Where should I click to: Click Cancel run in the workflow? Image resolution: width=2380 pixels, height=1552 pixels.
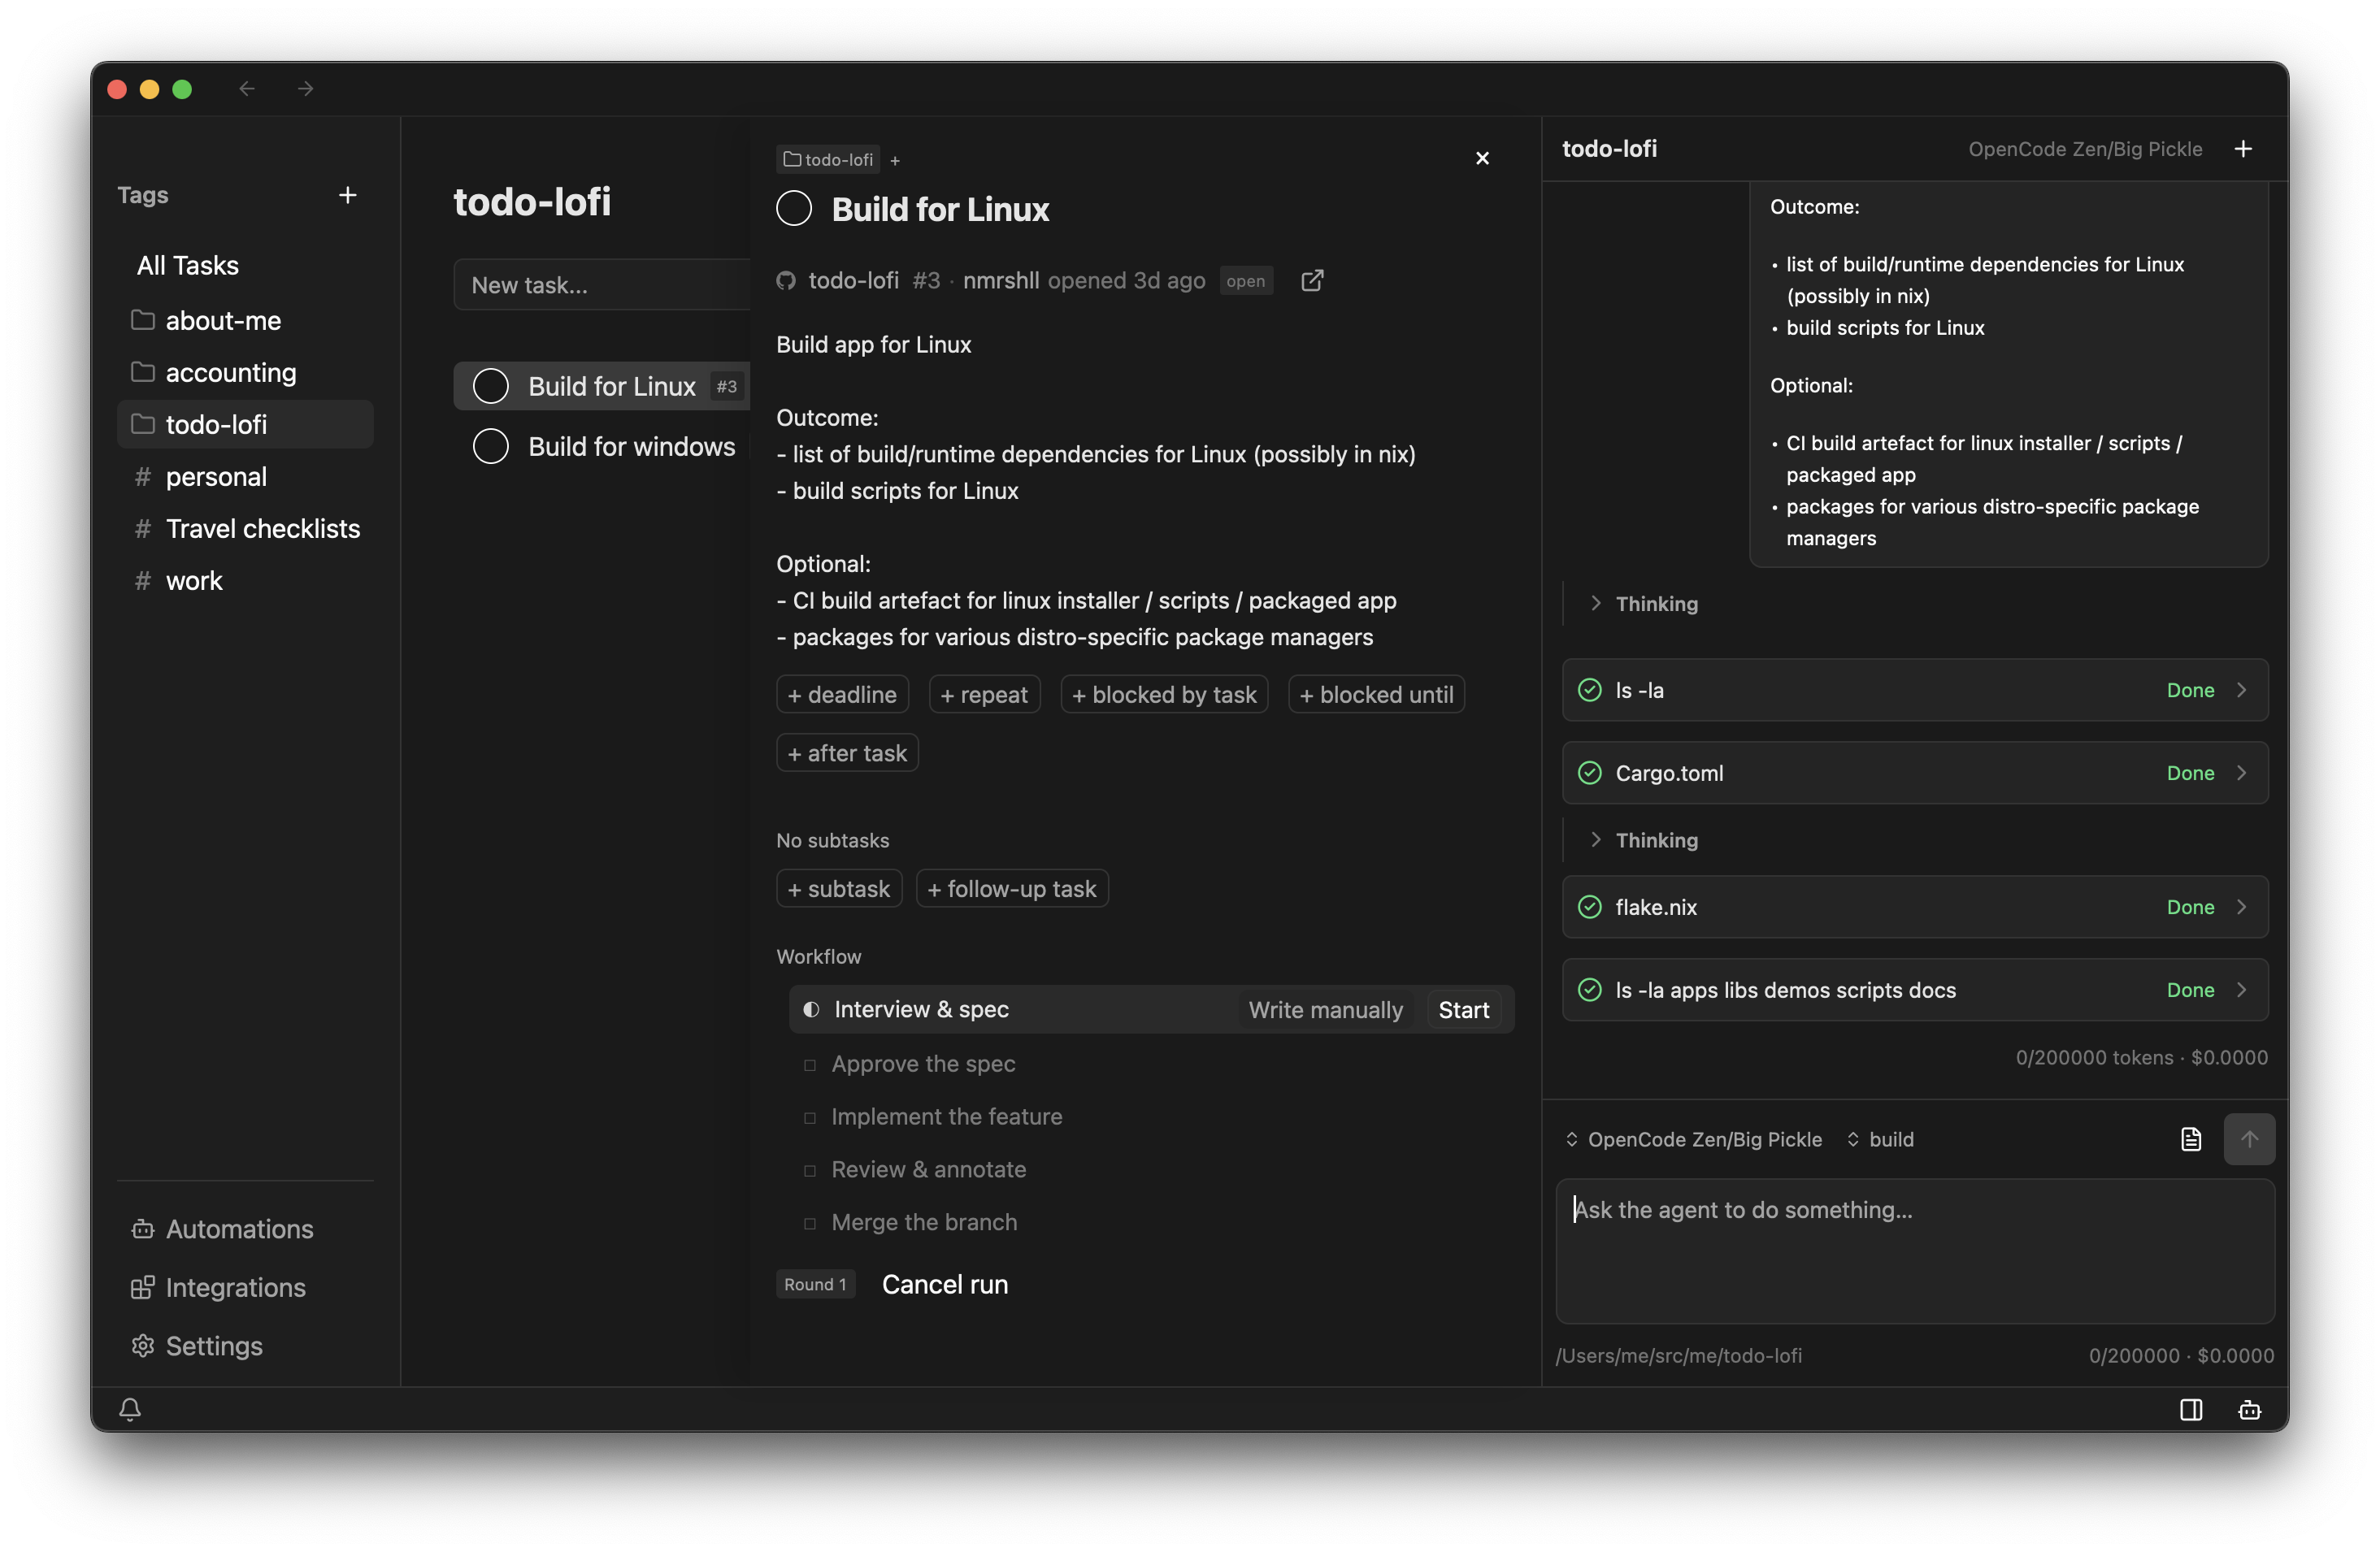(944, 1284)
